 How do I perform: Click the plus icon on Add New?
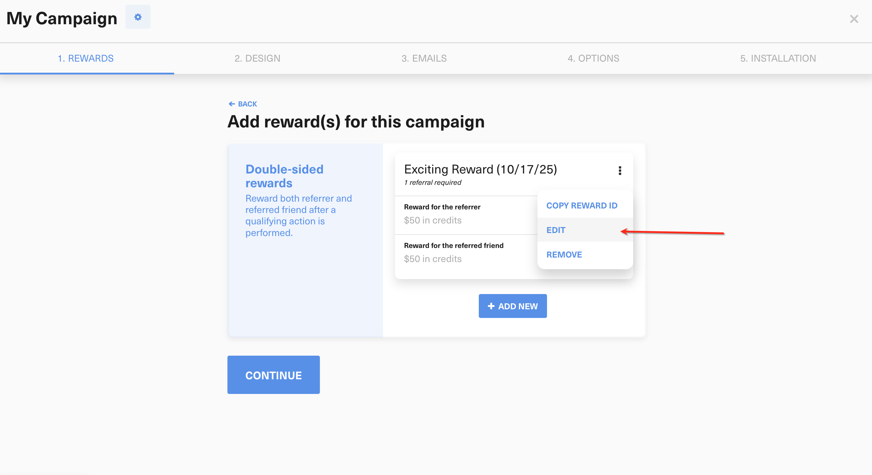491,306
